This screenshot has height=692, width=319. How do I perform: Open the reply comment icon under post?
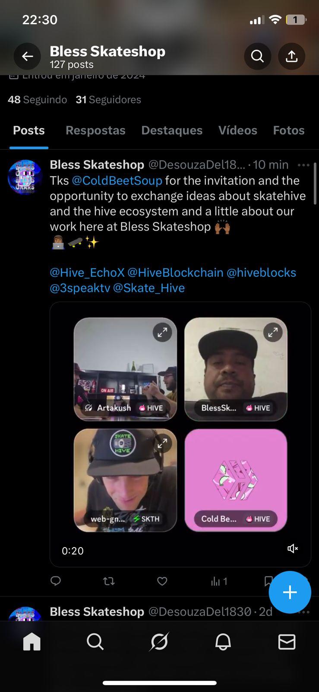[x=56, y=581]
